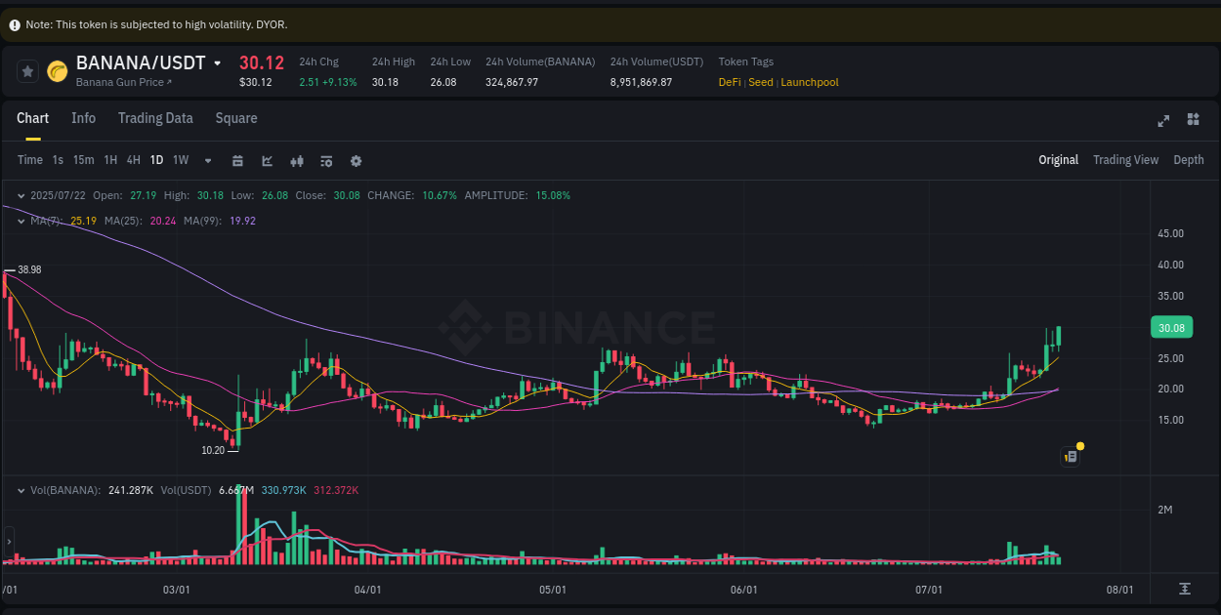Click the green 30.08 price label
The height and width of the screenshot is (615, 1221).
tap(1171, 327)
